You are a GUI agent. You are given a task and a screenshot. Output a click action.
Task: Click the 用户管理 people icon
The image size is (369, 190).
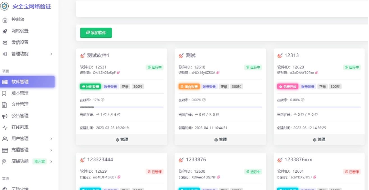click(5, 139)
